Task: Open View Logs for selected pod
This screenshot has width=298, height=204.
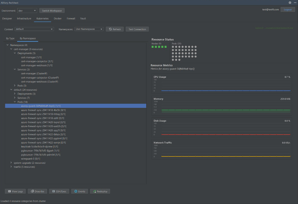Action: [15, 191]
